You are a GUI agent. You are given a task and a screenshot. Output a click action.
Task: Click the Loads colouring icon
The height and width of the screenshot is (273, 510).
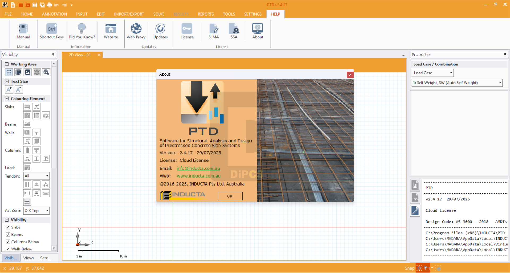[x=27, y=167]
